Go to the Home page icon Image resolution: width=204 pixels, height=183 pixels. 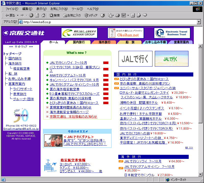(x=43, y=15)
